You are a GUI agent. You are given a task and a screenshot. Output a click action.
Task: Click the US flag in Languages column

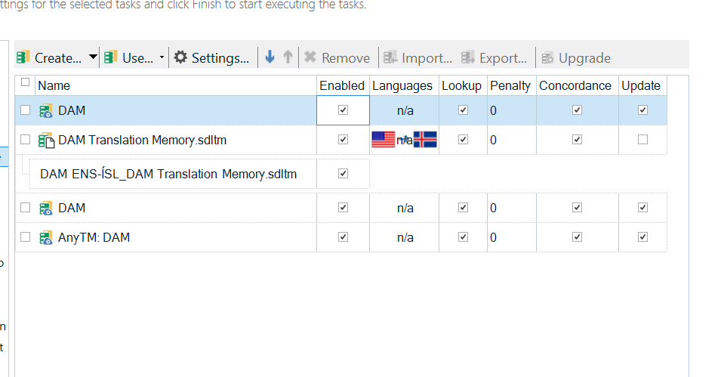click(384, 140)
